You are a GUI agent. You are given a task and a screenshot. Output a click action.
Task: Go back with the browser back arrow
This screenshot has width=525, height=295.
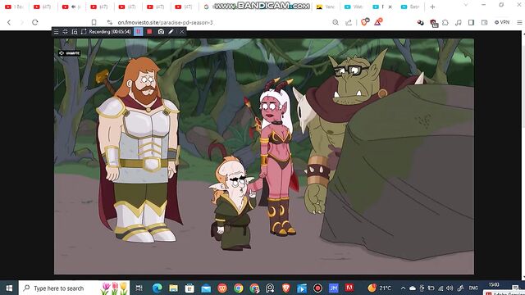pyautogui.click(x=9, y=22)
